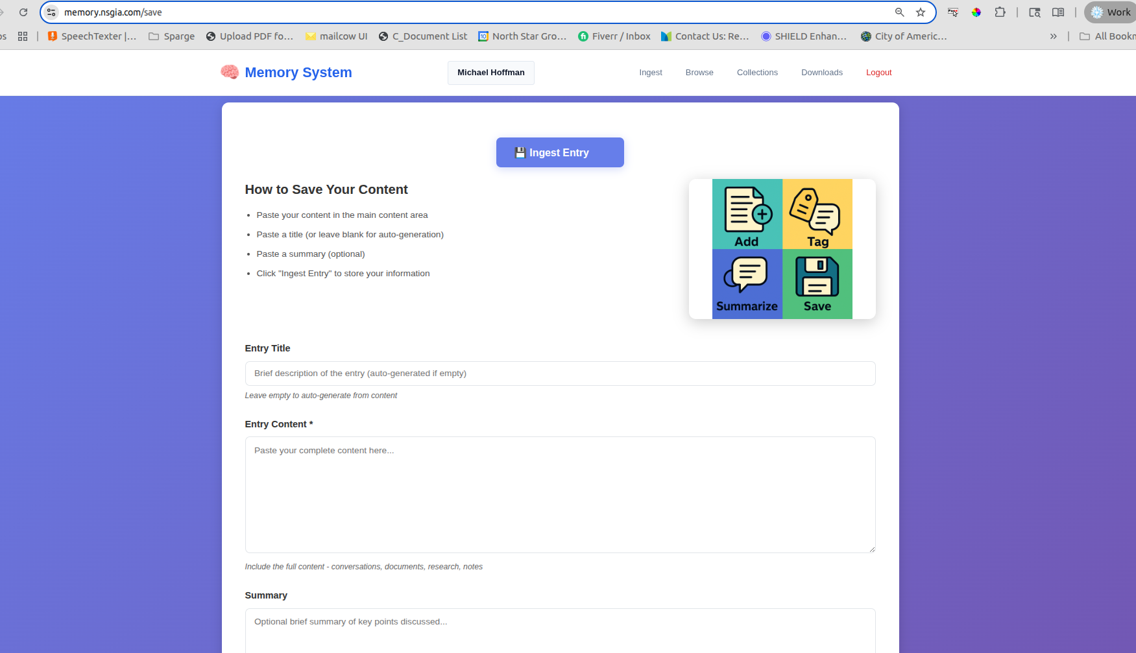Screen dimensions: 1136x653
Task: Reload the page with browser refresh icon
Action: click(23, 12)
